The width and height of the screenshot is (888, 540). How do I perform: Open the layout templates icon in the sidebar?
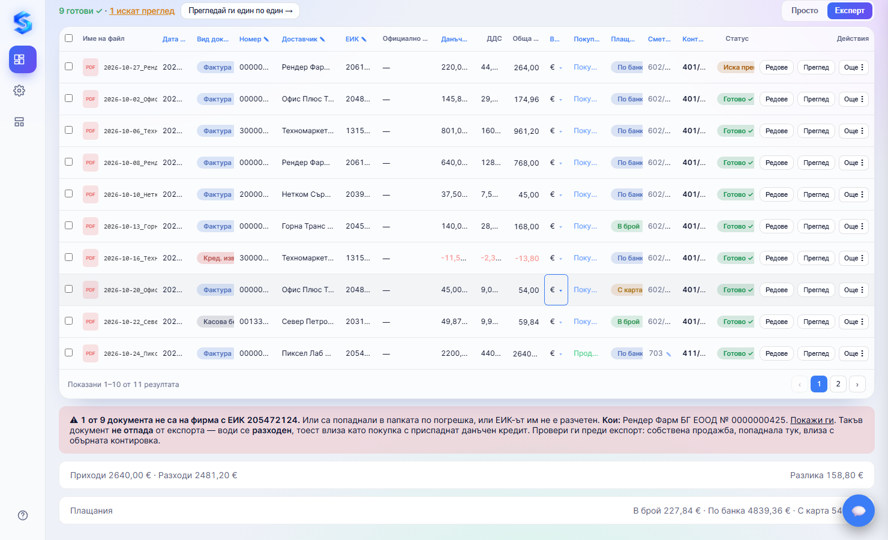click(19, 122)
